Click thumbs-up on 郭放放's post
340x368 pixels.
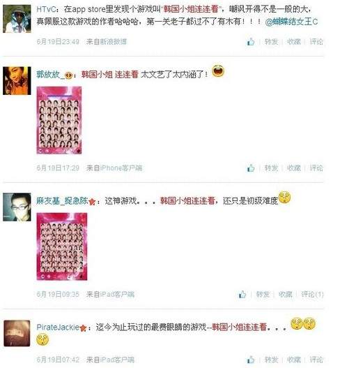click(x=251, y=168)
